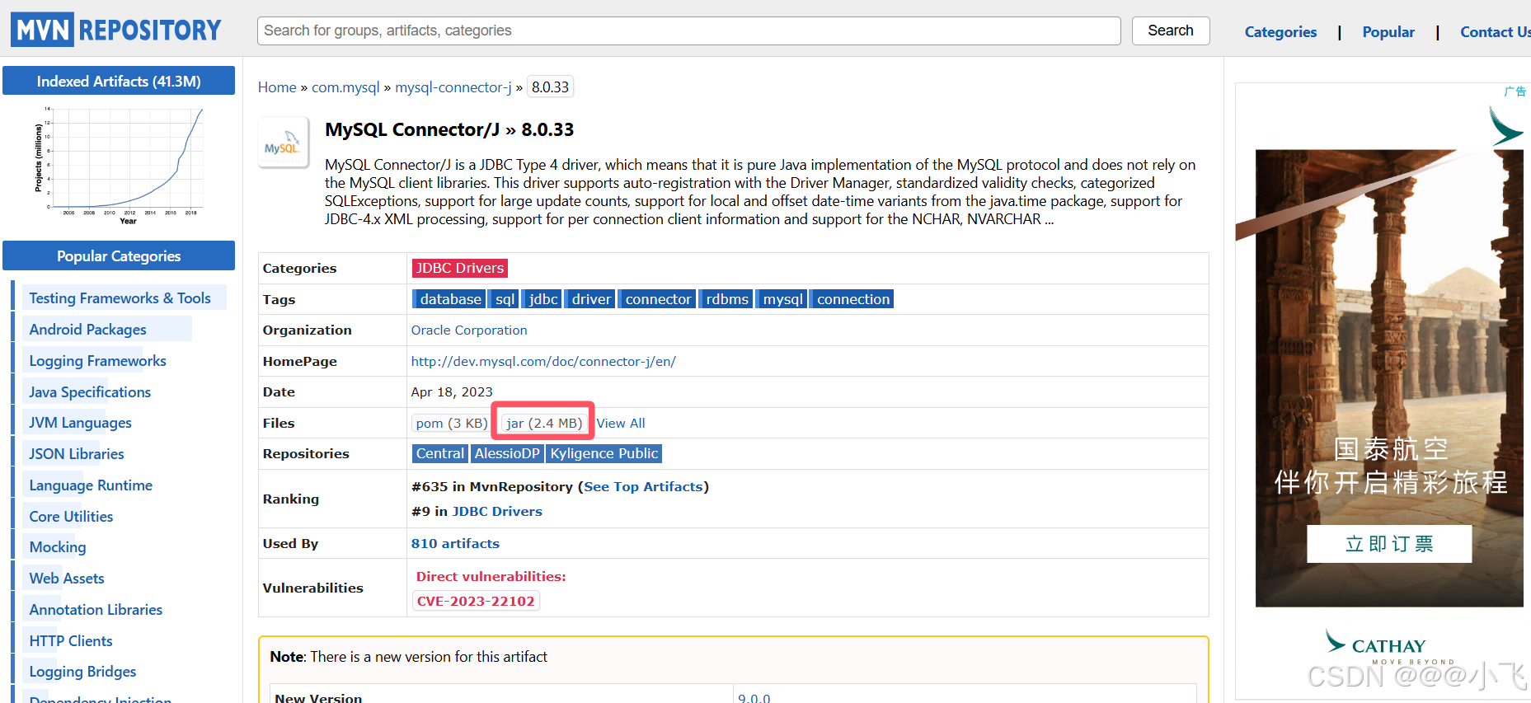Click the MySQL artifact logo icon
The image size is (1531, 703).
[x=284, y=143]
